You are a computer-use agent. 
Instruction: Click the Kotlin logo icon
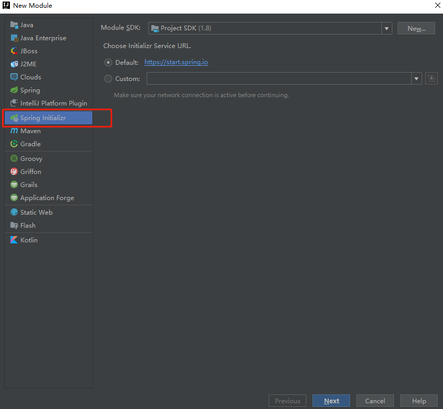tap(14, 240)
